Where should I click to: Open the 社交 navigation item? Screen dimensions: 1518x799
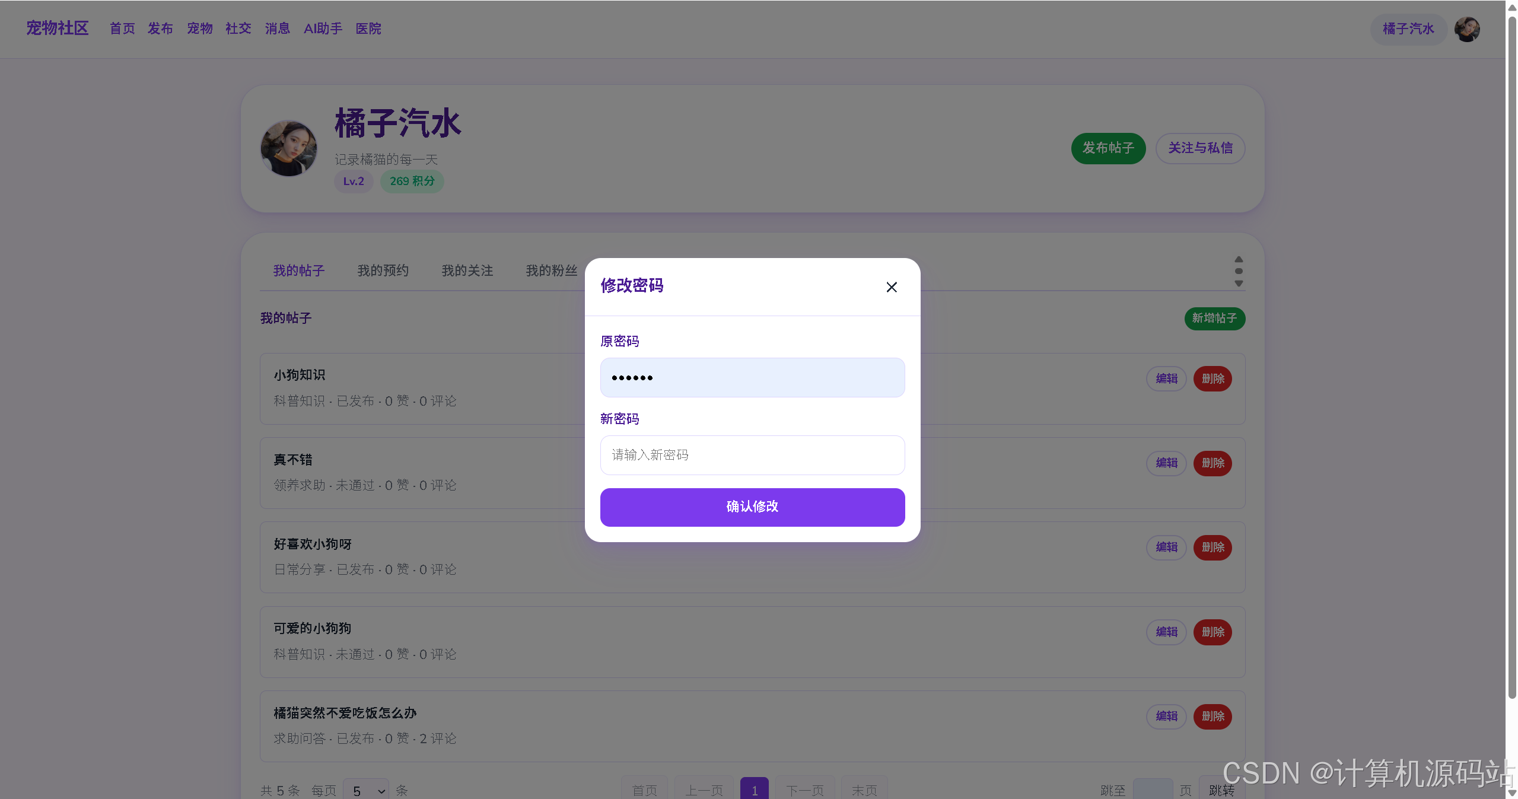pos(238,28)
